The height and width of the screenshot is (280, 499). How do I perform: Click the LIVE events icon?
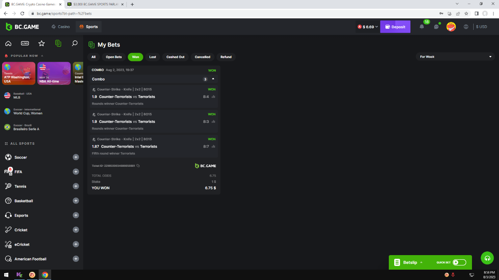(x=25, y=44)
